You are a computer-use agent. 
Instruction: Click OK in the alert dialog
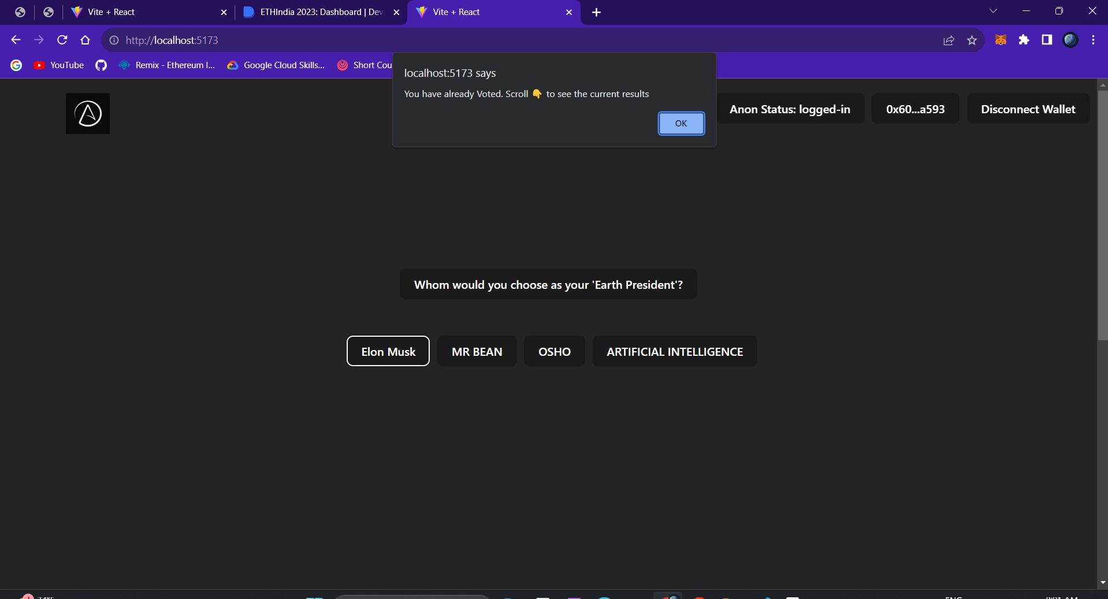(681, 123)
